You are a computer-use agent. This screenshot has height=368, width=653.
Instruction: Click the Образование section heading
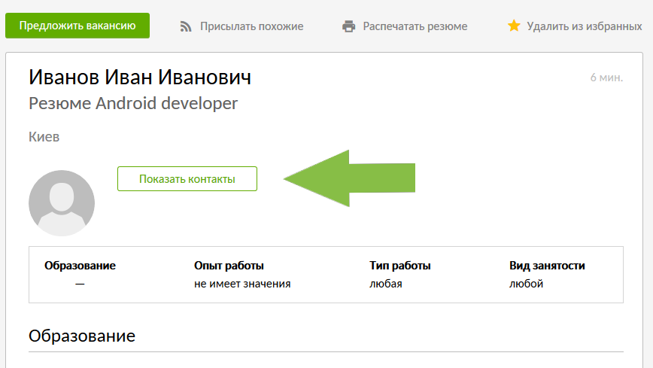tap(82, 336)
